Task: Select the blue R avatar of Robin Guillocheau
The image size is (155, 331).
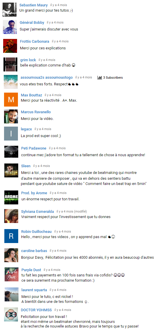Action: coord(11,236)
